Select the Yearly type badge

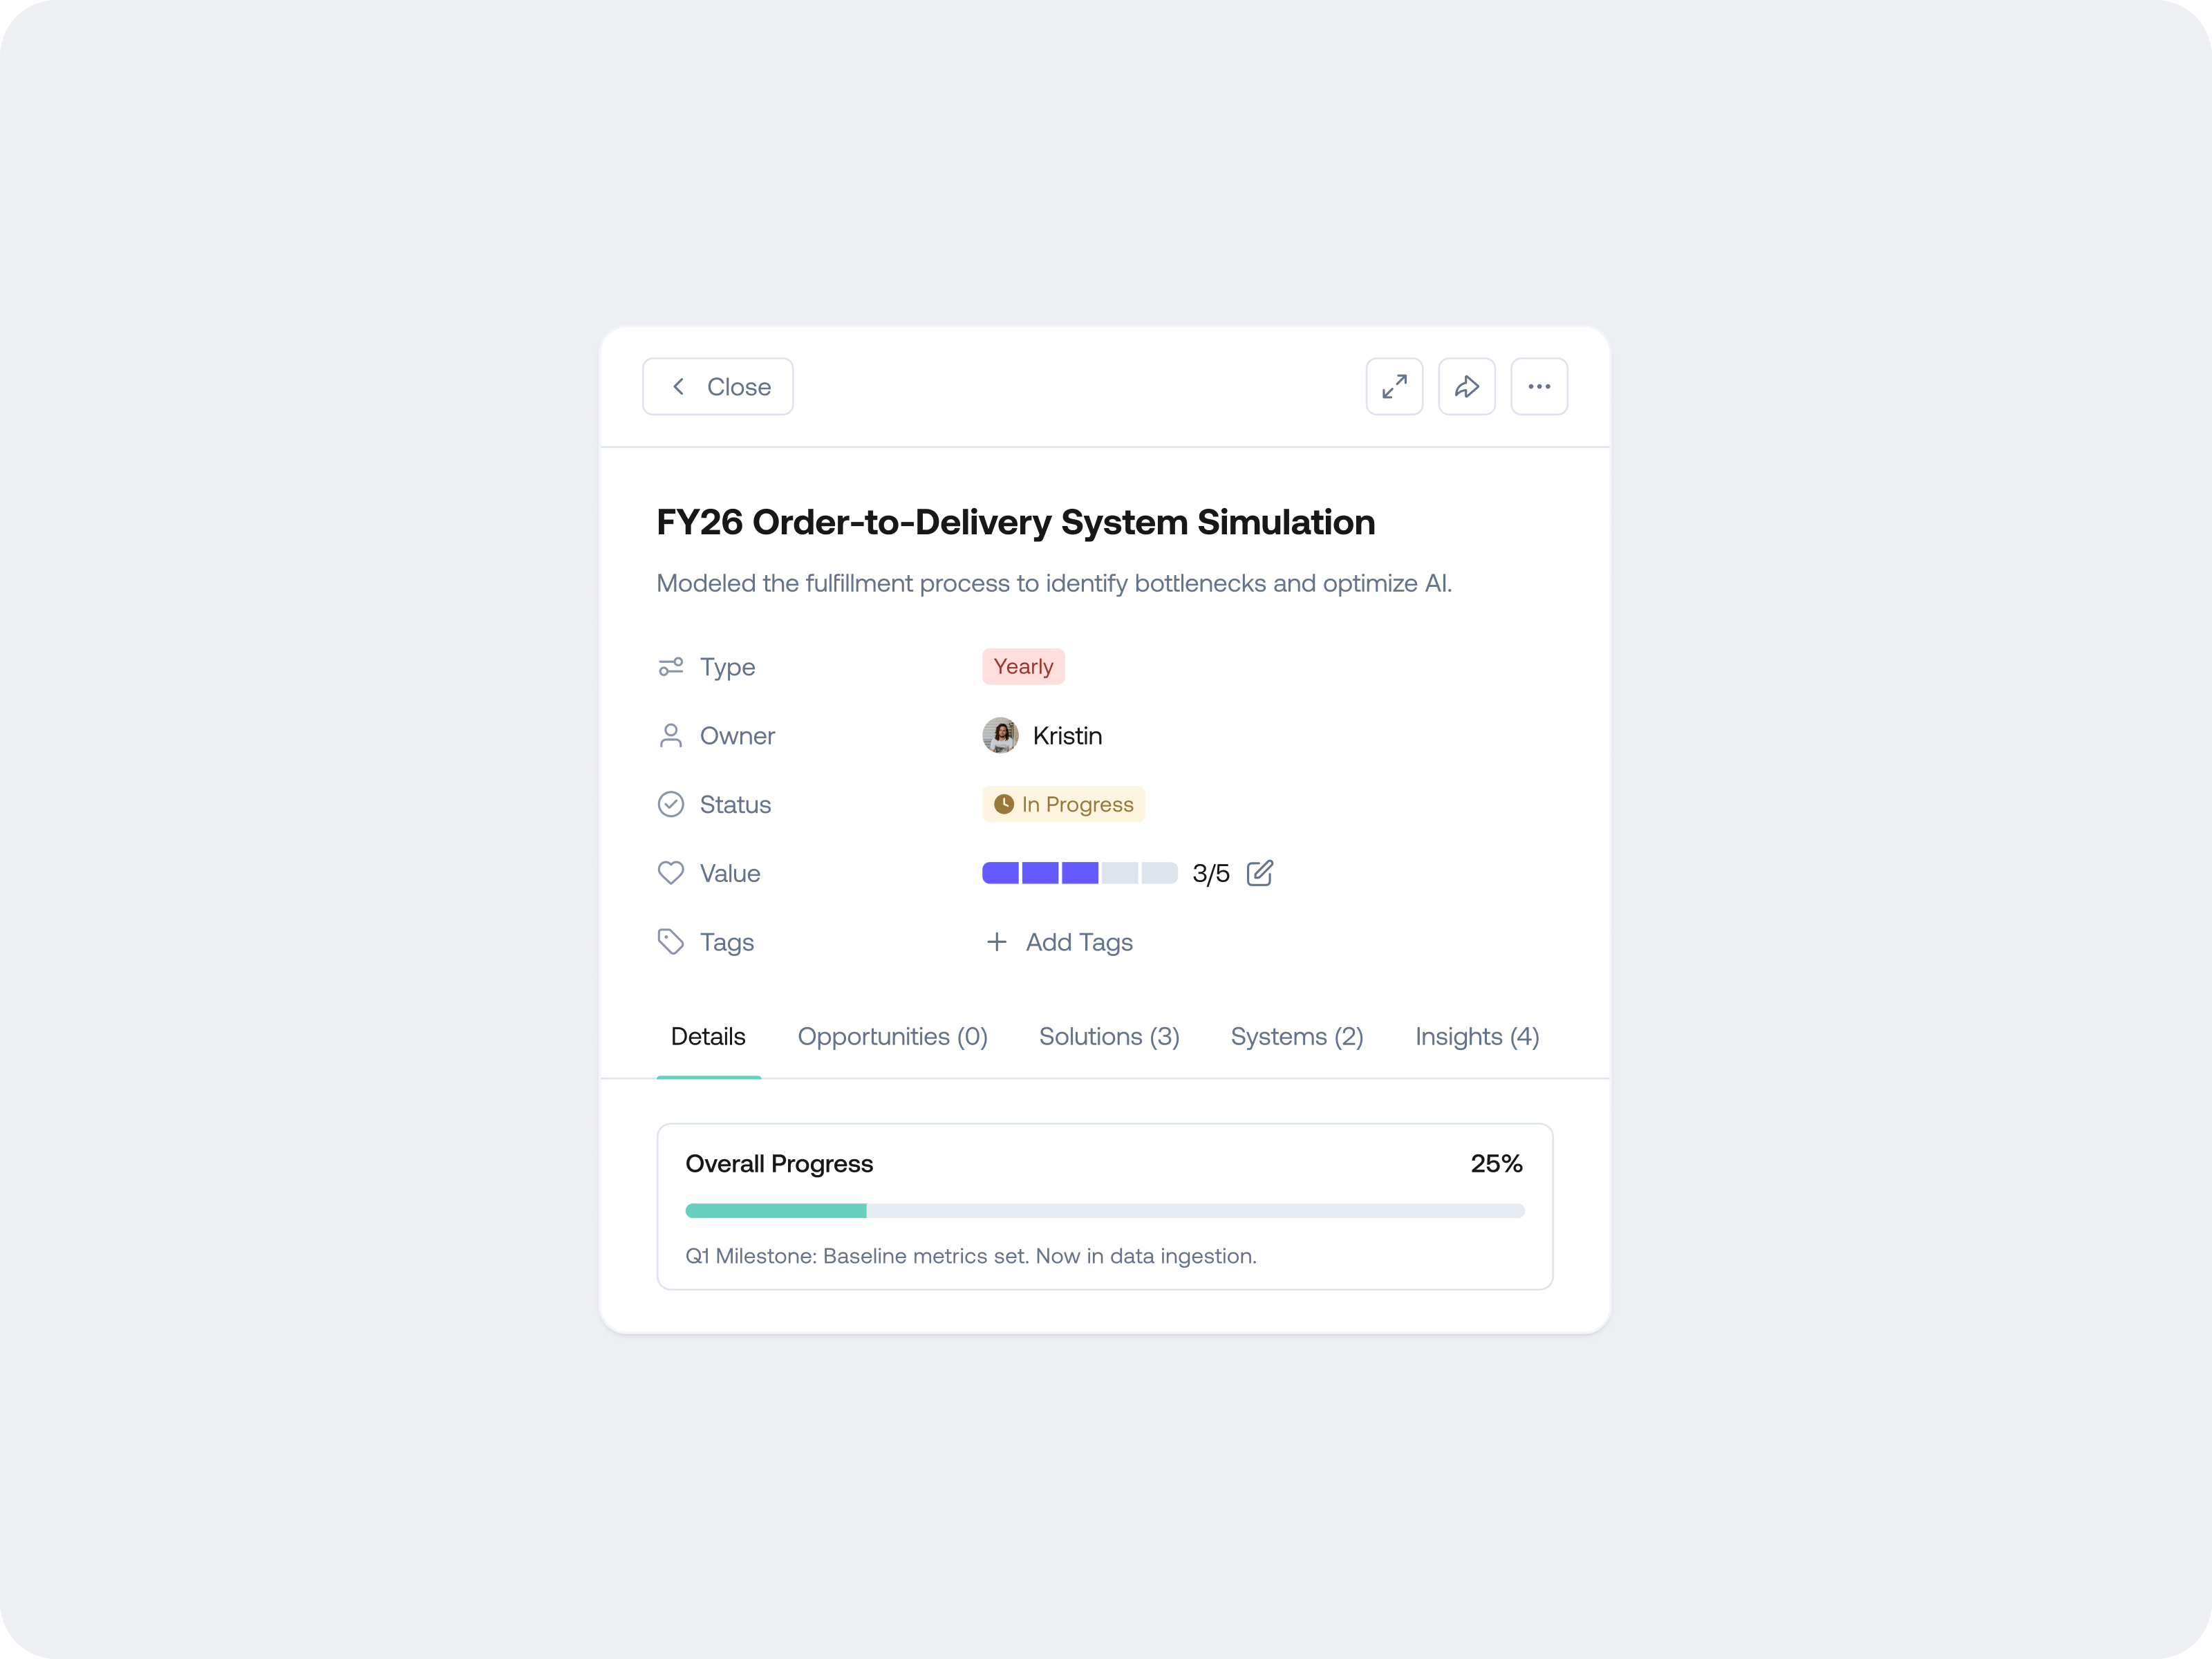pos(1022,666)
